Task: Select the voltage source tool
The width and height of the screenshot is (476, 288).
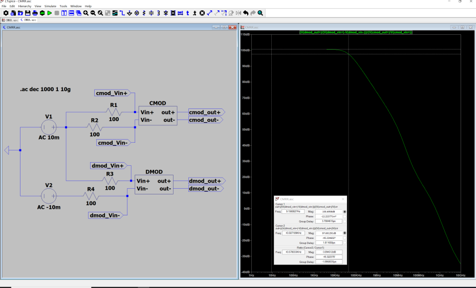Action: 137,13
